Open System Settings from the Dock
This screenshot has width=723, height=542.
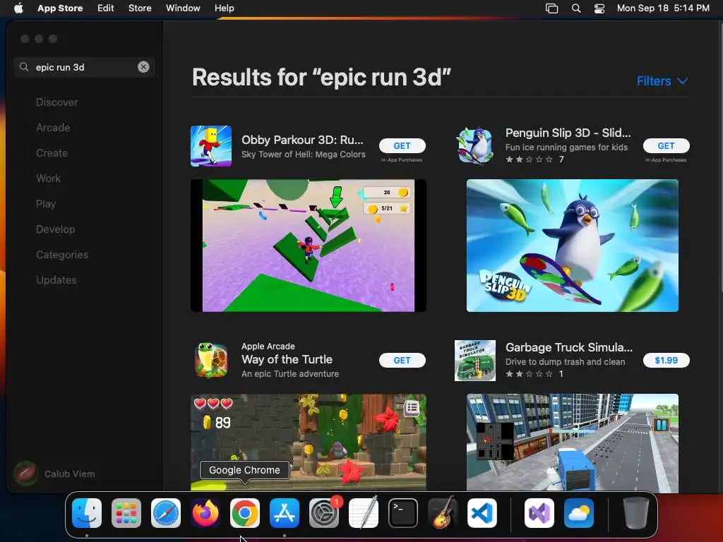coord(323,513)
